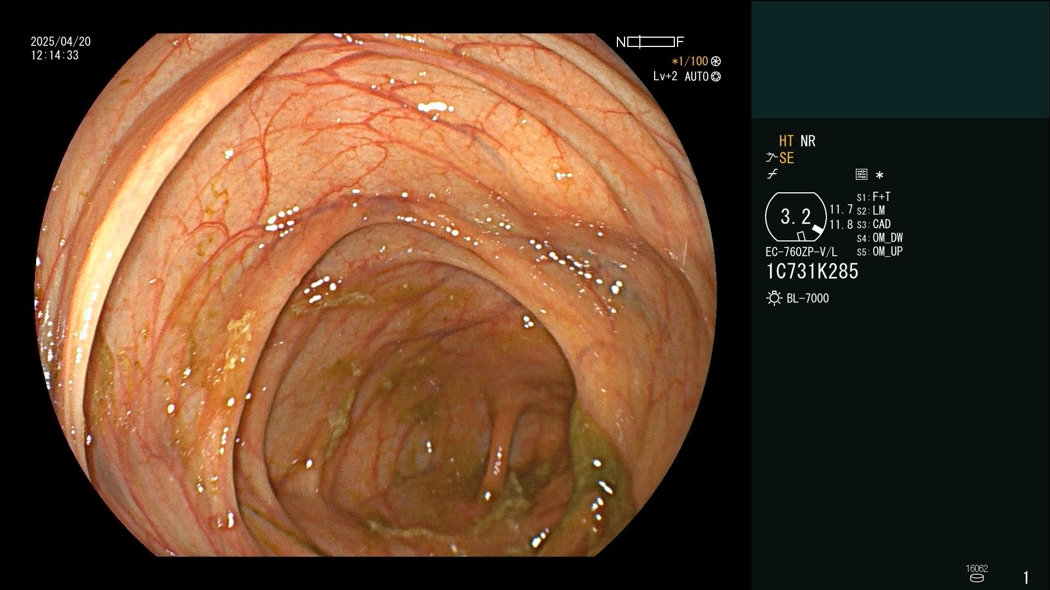Click the shutter speed icon next to 1/100
Viewport: 1050px width, 590px height.
click(715, 61)
